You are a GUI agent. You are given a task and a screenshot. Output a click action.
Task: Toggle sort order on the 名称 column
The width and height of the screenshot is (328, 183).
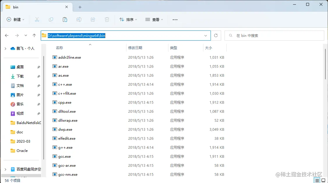point(60,47)
